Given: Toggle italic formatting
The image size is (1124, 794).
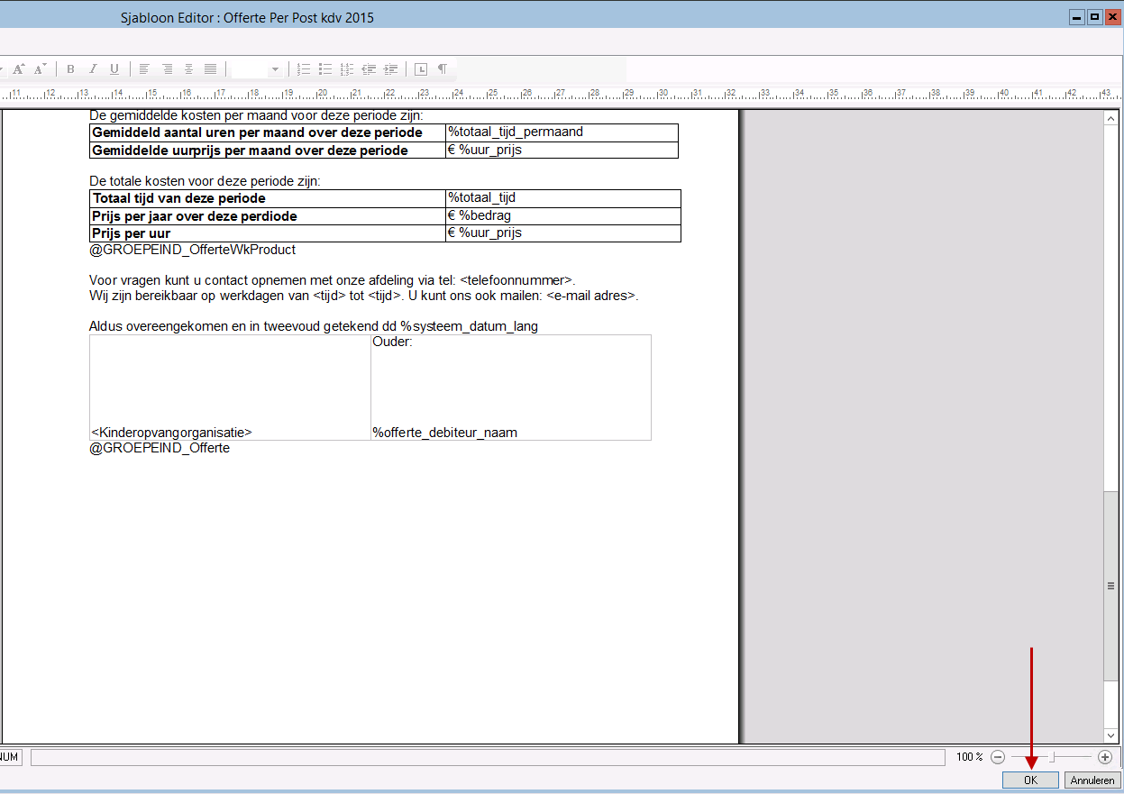Looking at the screenshot, I should tap(92, 69).
